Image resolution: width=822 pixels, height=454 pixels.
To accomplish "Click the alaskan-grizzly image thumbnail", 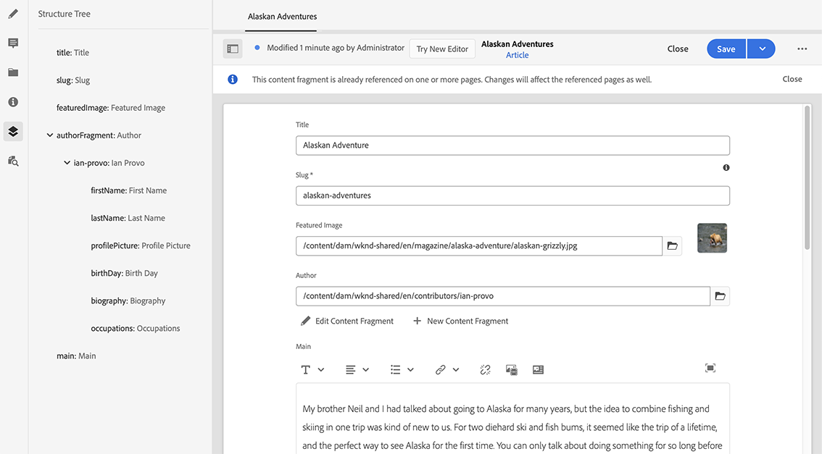I will click(x=712, y=238).
